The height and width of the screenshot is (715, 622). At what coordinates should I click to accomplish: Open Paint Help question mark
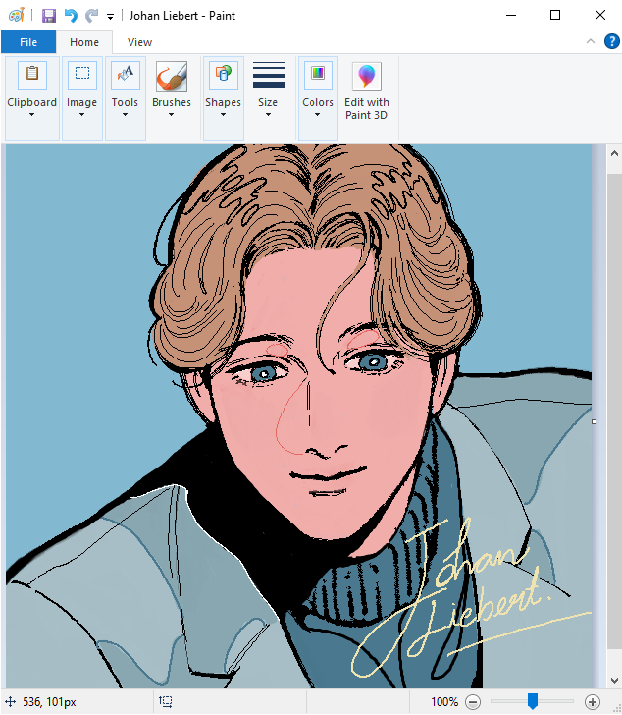[611, 41]
